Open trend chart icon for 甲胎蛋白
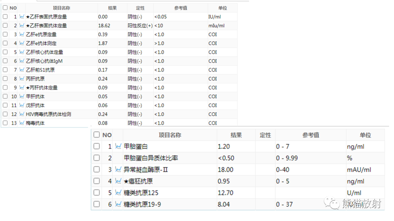The image size is (394, 221). tap(118, 146)
